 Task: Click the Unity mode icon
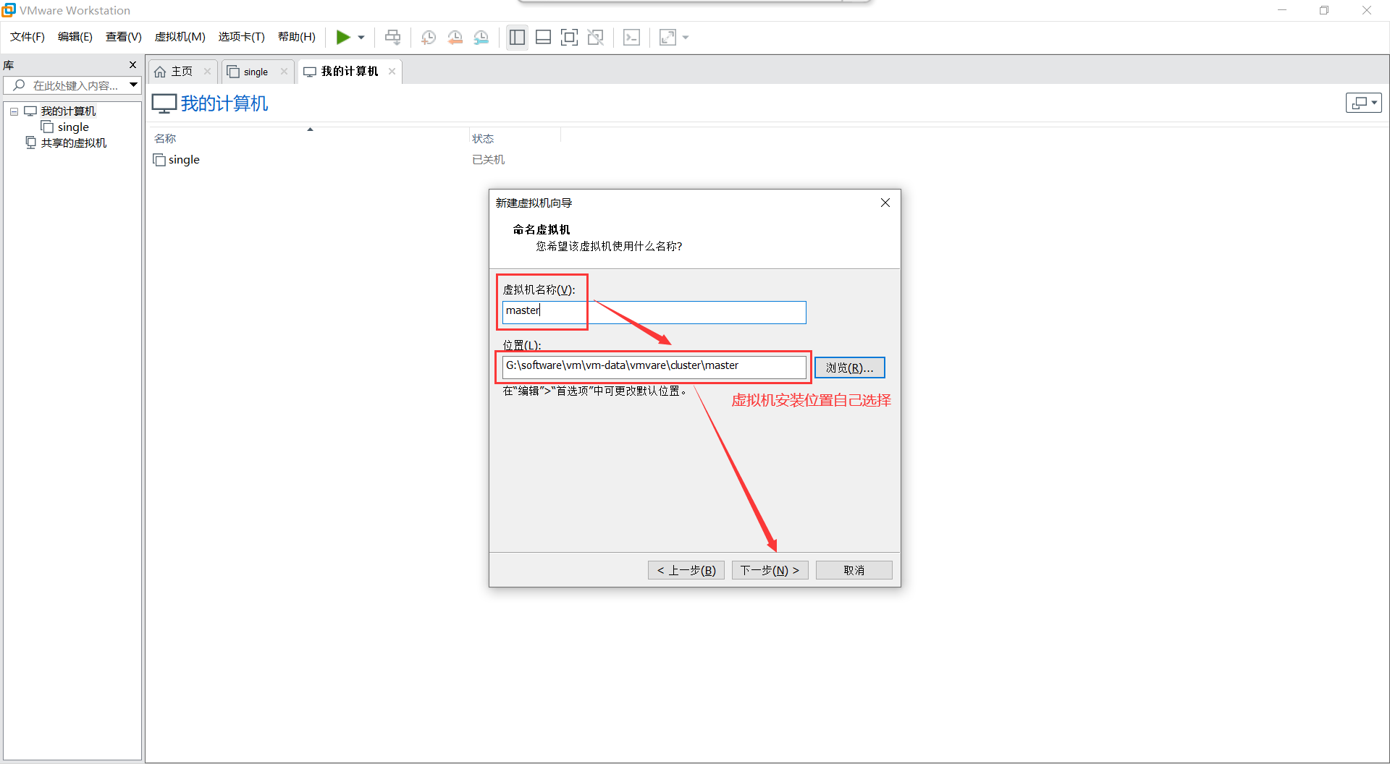point(595,38)
